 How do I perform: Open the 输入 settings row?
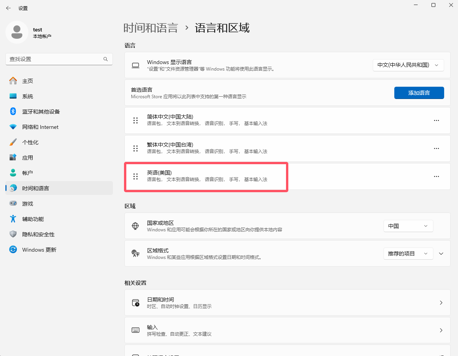click(288, 330)
